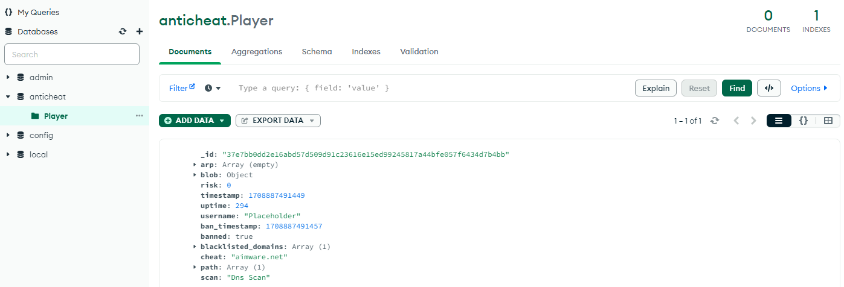
Task: Click the plus icon to create database
Action: click(140, 32)
